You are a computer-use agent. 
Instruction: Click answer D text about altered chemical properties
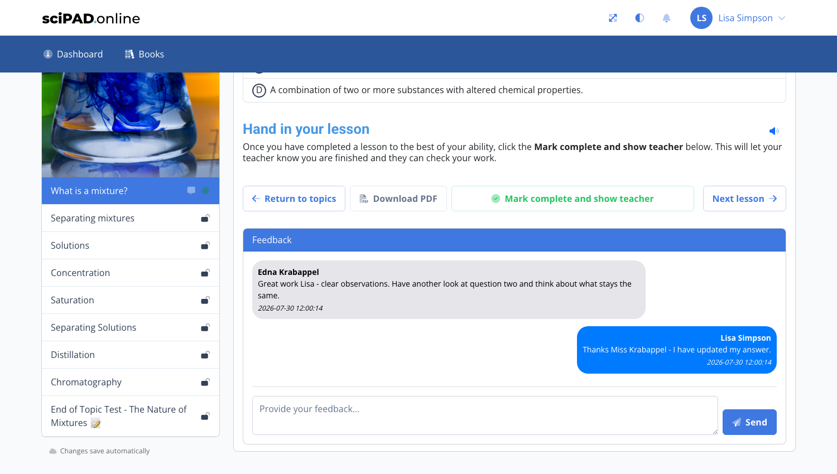[426, 90]
